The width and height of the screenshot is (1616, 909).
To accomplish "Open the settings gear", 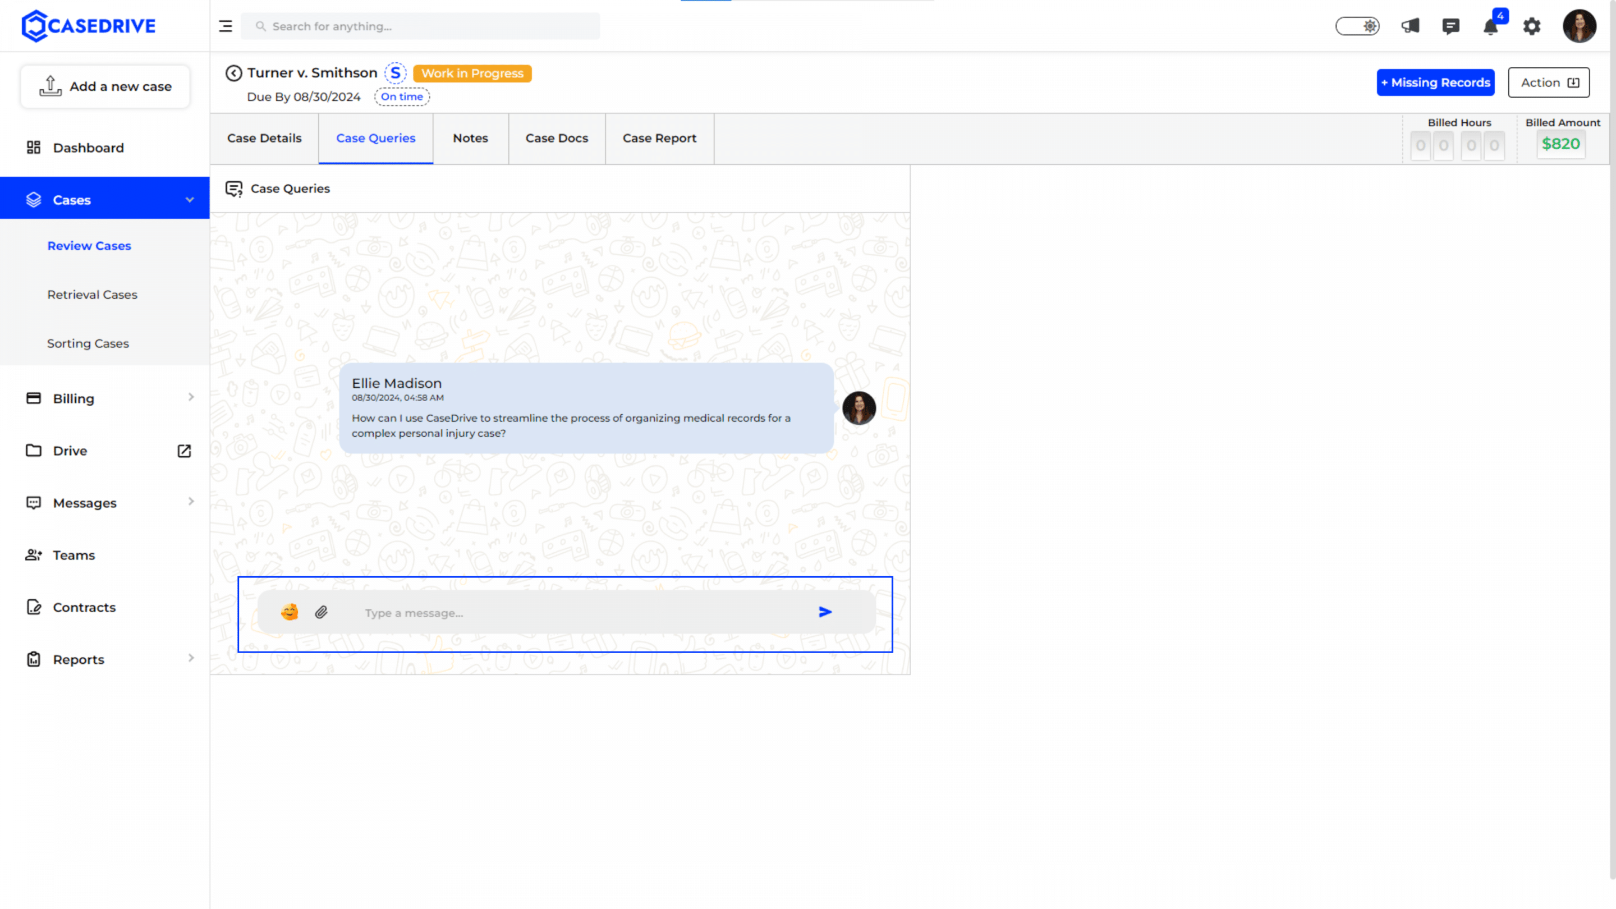I will 1532,26.
